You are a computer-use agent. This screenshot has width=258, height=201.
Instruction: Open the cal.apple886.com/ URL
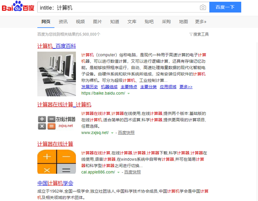point(98,172)
